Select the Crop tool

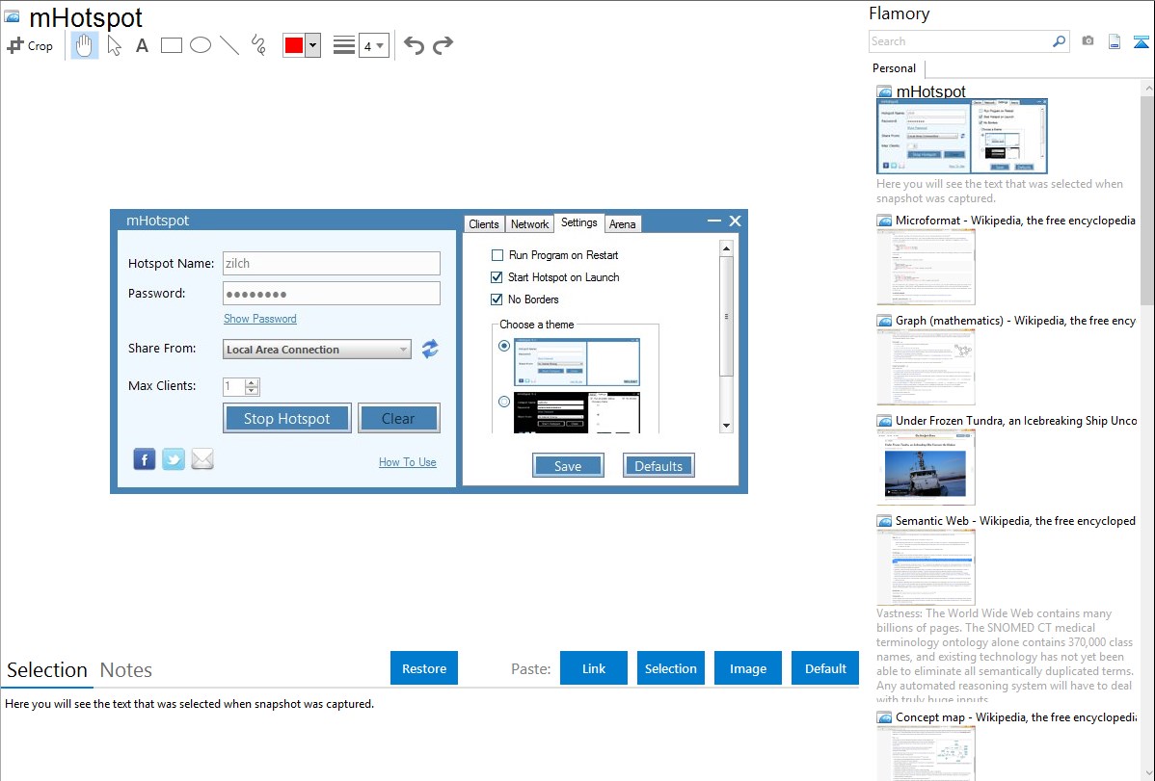30,45
